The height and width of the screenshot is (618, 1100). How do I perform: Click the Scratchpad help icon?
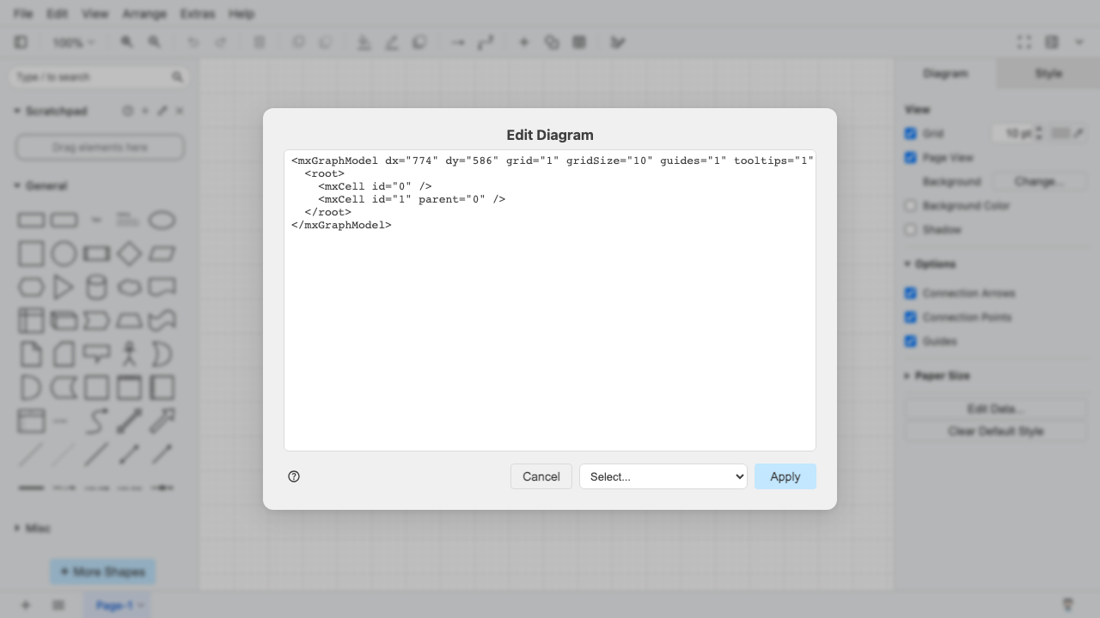tap(128, 111)
